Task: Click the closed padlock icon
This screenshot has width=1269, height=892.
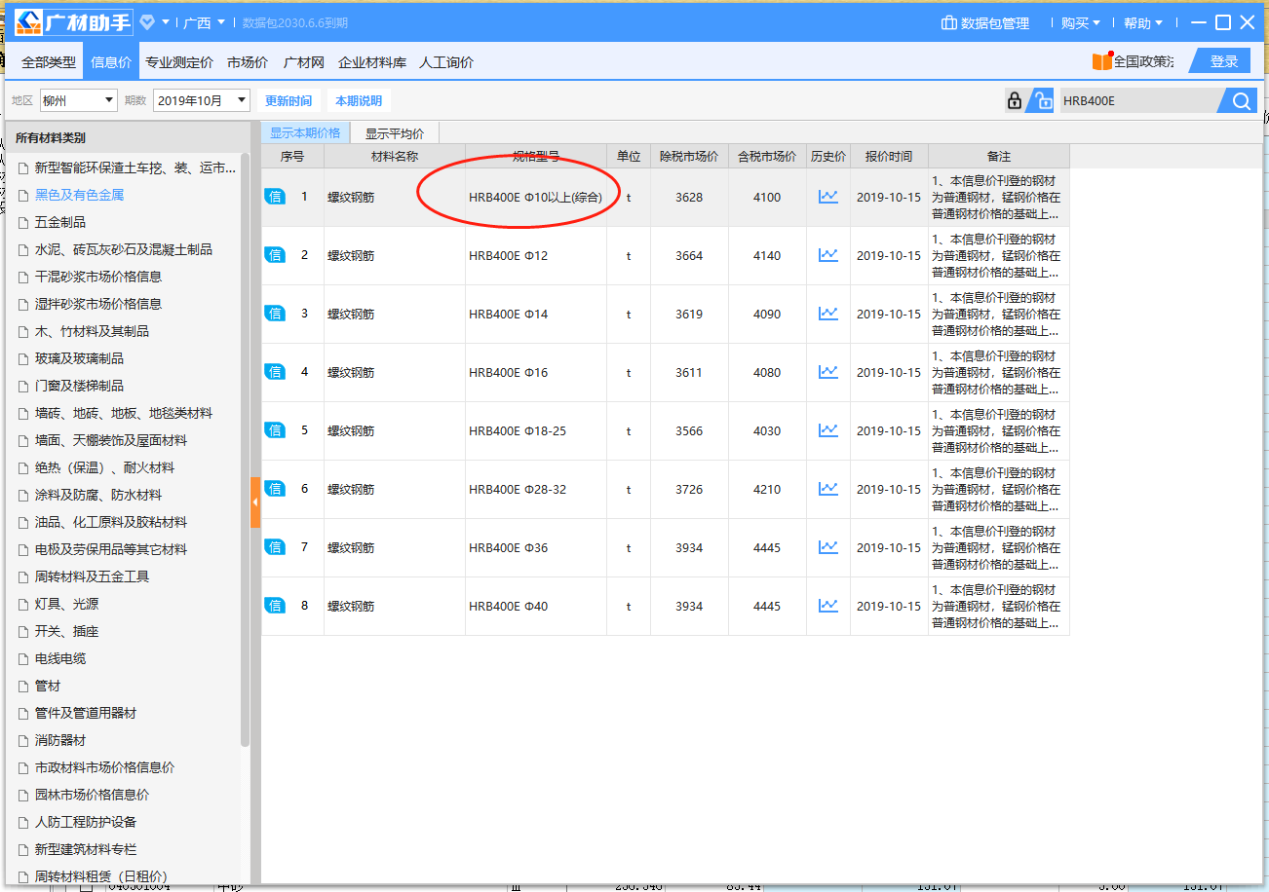Action: click(x=1015, y=100)
